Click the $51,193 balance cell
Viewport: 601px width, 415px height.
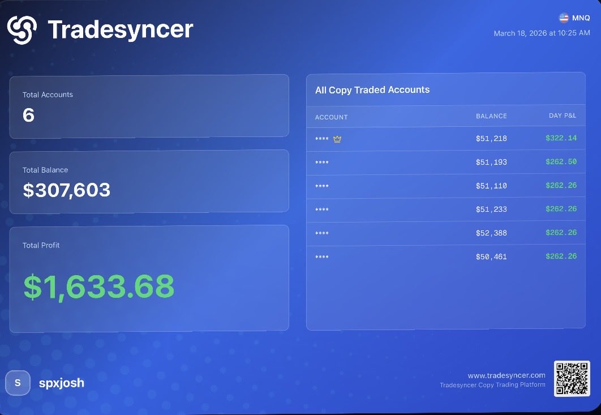pyautogui.click(x=491, y=162)
